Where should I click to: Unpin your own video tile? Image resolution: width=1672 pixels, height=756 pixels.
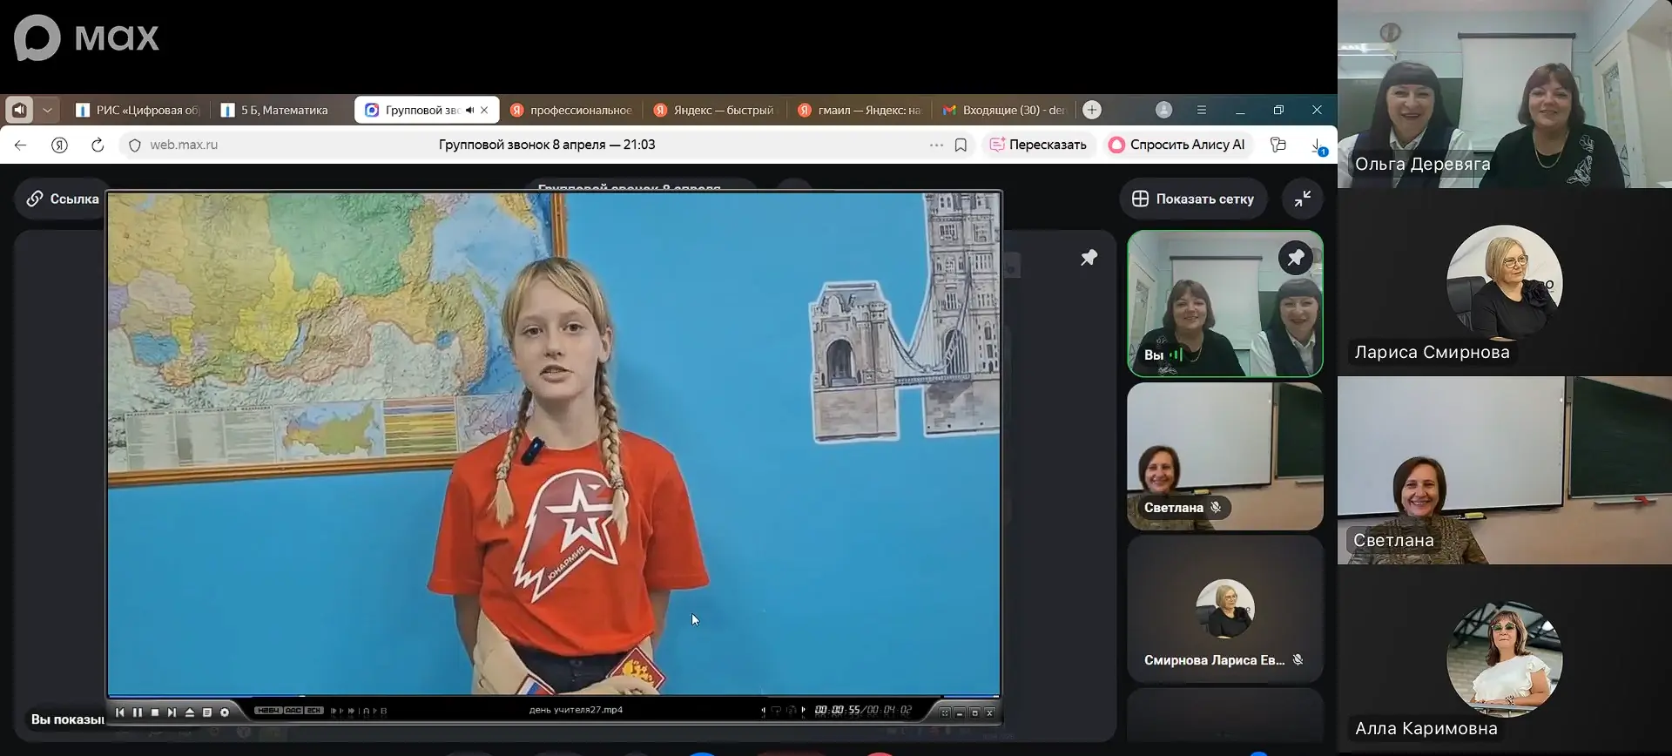[1296, 258]
